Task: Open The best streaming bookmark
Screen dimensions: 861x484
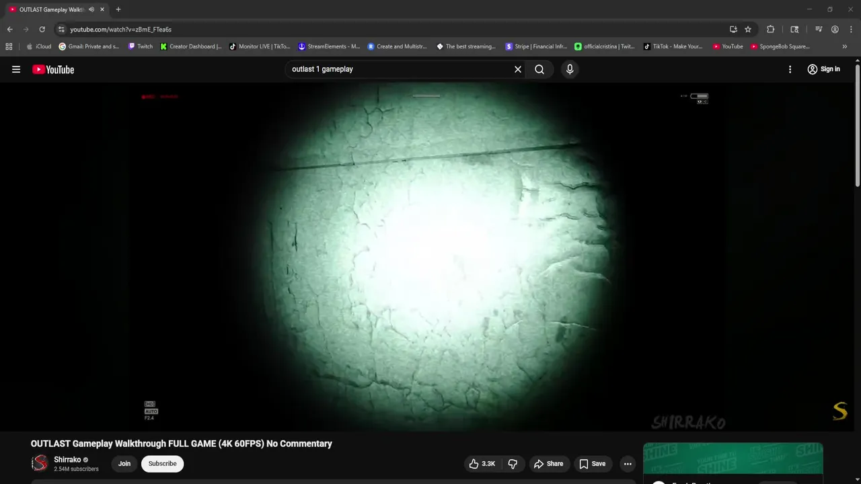Action: tap(466, 46)
